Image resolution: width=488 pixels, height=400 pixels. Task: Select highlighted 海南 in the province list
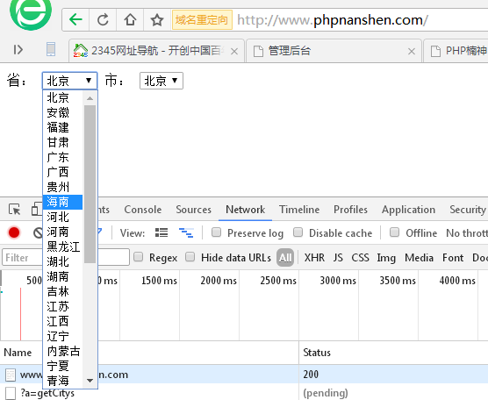(x=63, y=202)
